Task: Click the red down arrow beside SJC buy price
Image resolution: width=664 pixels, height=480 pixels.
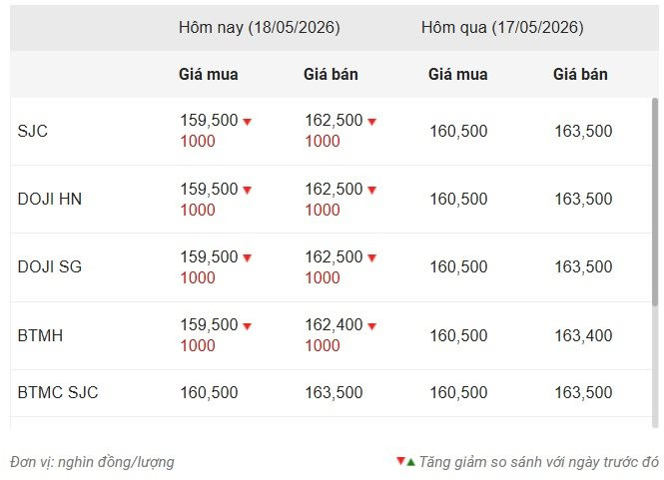Action: [248, 122]
